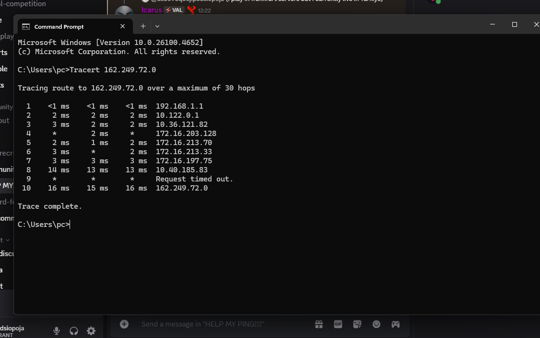Screen dimensions: 540x338
Task: Focus the "HELP MY PING!!!!" message box
Action: click(203, 324)
